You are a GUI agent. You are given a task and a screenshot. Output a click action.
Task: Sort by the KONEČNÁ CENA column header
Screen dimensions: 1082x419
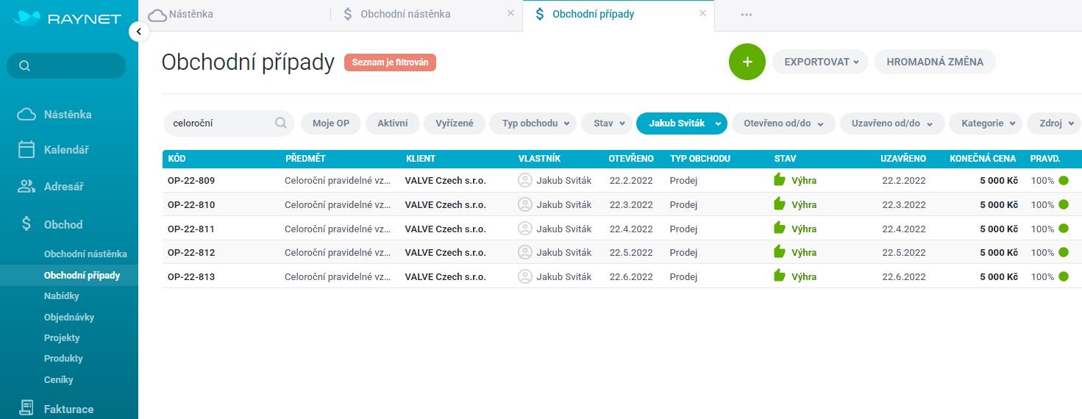tap(983, 159)
